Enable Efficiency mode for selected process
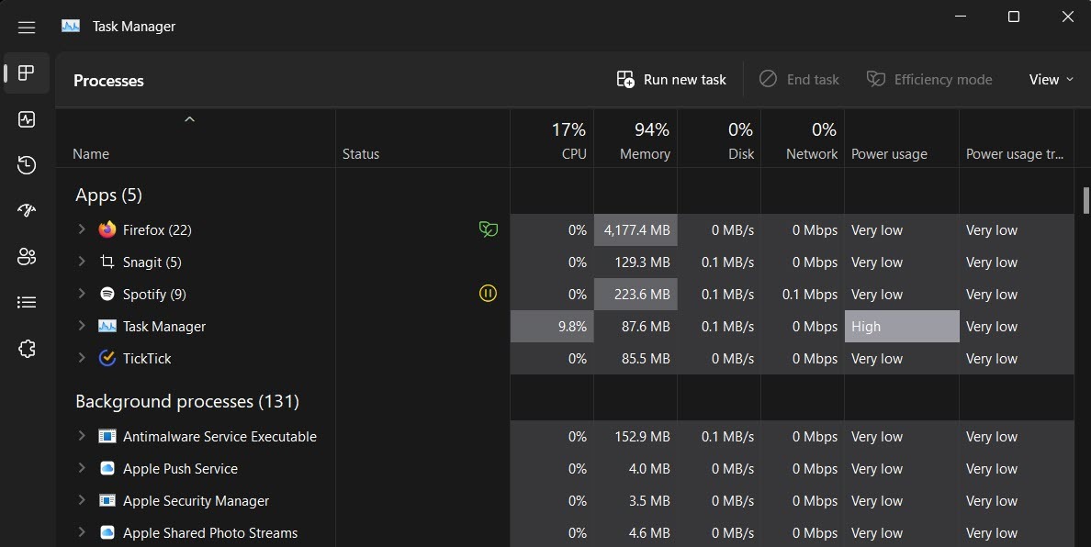 point(929,79)
